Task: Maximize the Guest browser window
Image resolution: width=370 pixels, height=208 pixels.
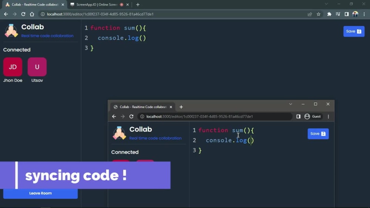Action: pyautogui.click(x=316, y=104)
